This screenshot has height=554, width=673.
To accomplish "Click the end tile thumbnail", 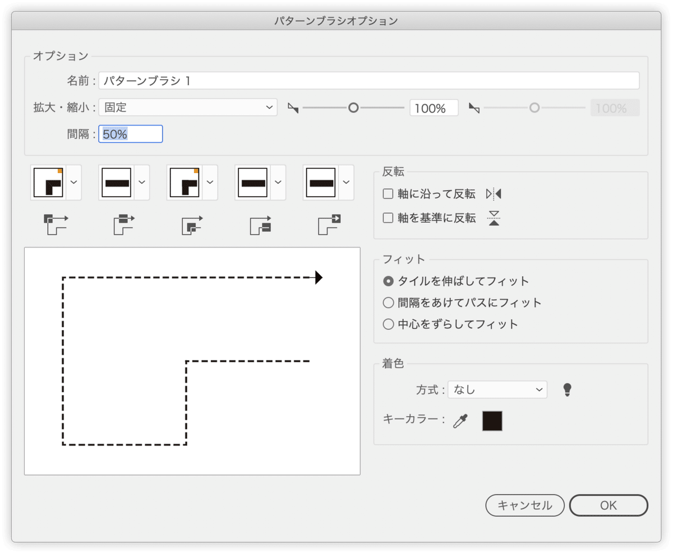I will (322, 183).
